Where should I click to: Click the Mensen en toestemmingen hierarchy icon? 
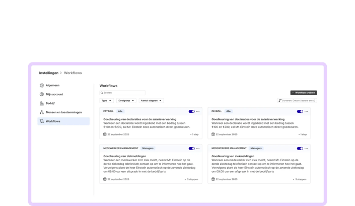[42, 112]
